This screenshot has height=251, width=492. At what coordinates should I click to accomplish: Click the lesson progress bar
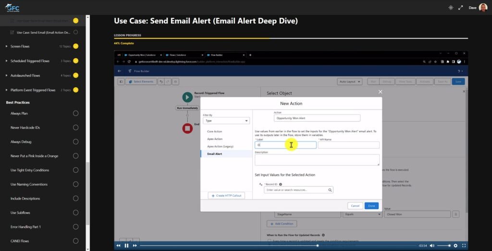pyautogui.click(x=291, y=38)
